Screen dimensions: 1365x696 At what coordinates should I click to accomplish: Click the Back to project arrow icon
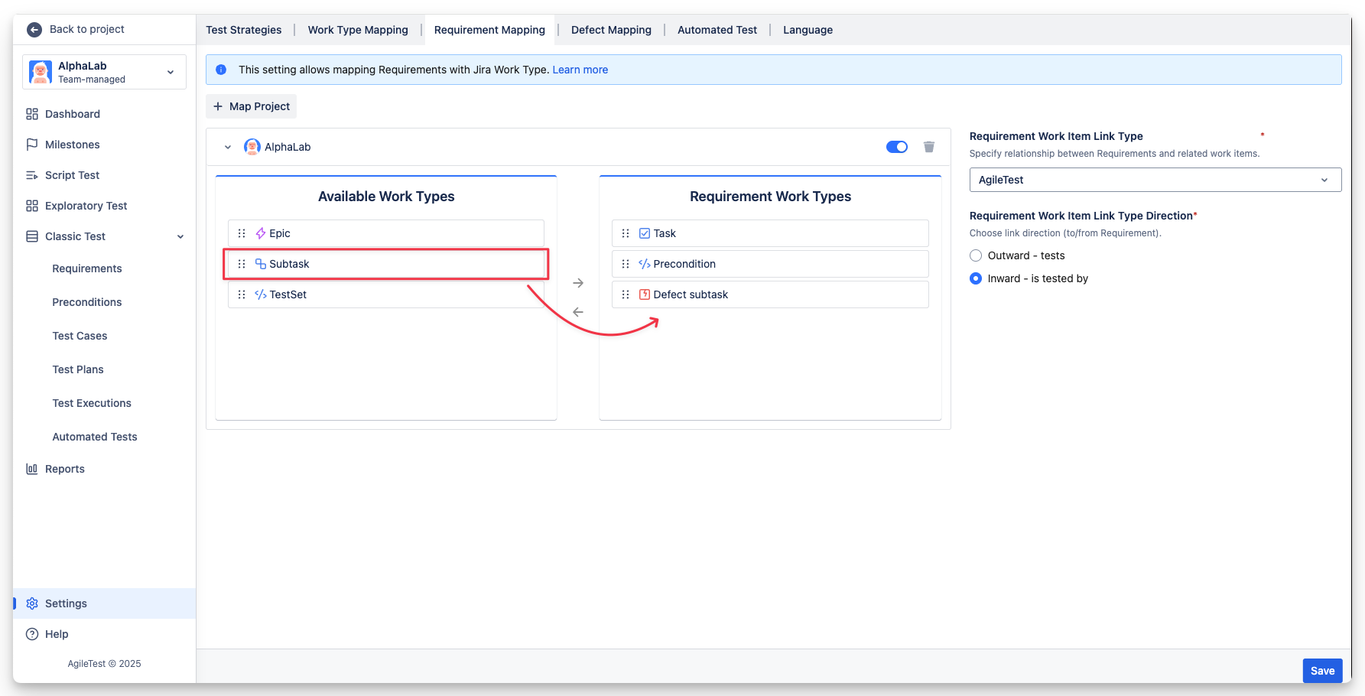click(34, 30)
